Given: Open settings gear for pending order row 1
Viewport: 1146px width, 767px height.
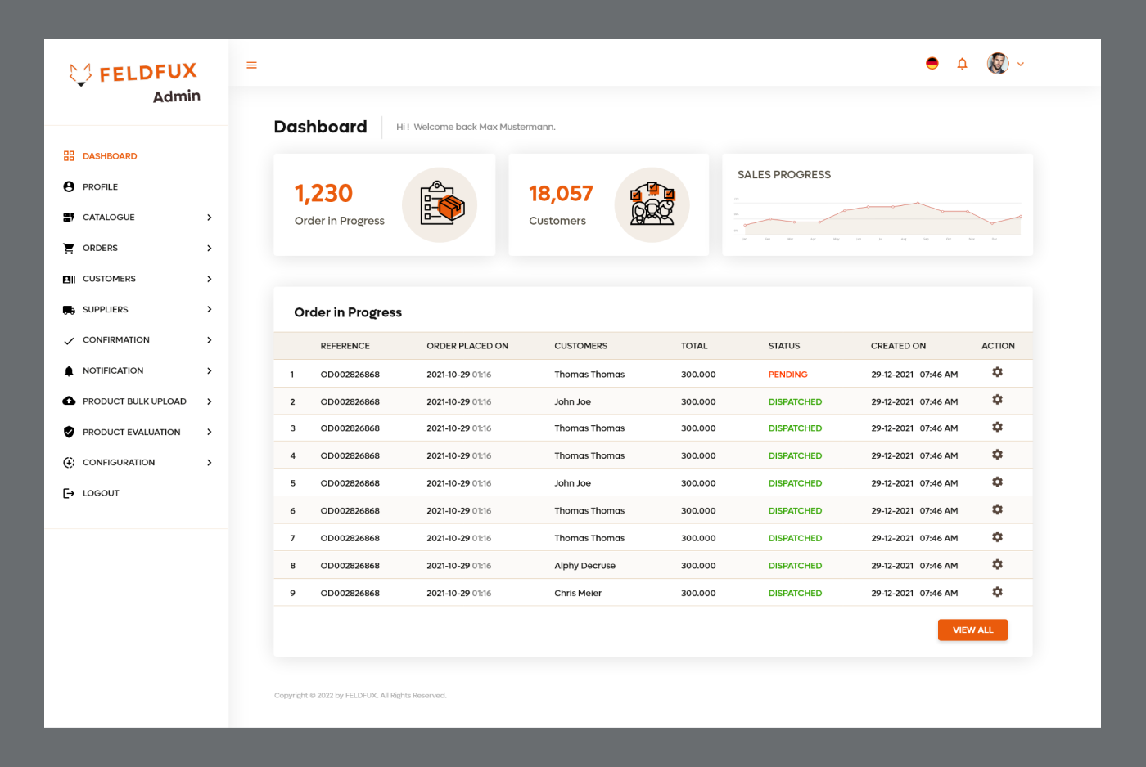Looking at the screenshot, I should click(x=997, y=373).
